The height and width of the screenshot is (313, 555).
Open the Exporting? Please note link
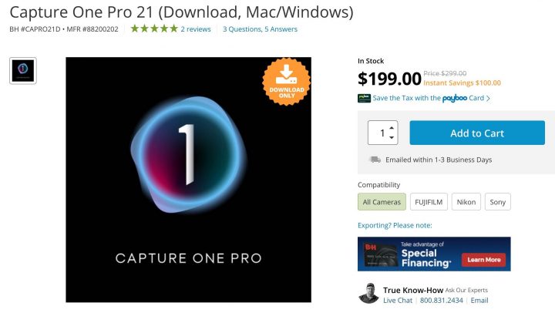pos(395,225)
